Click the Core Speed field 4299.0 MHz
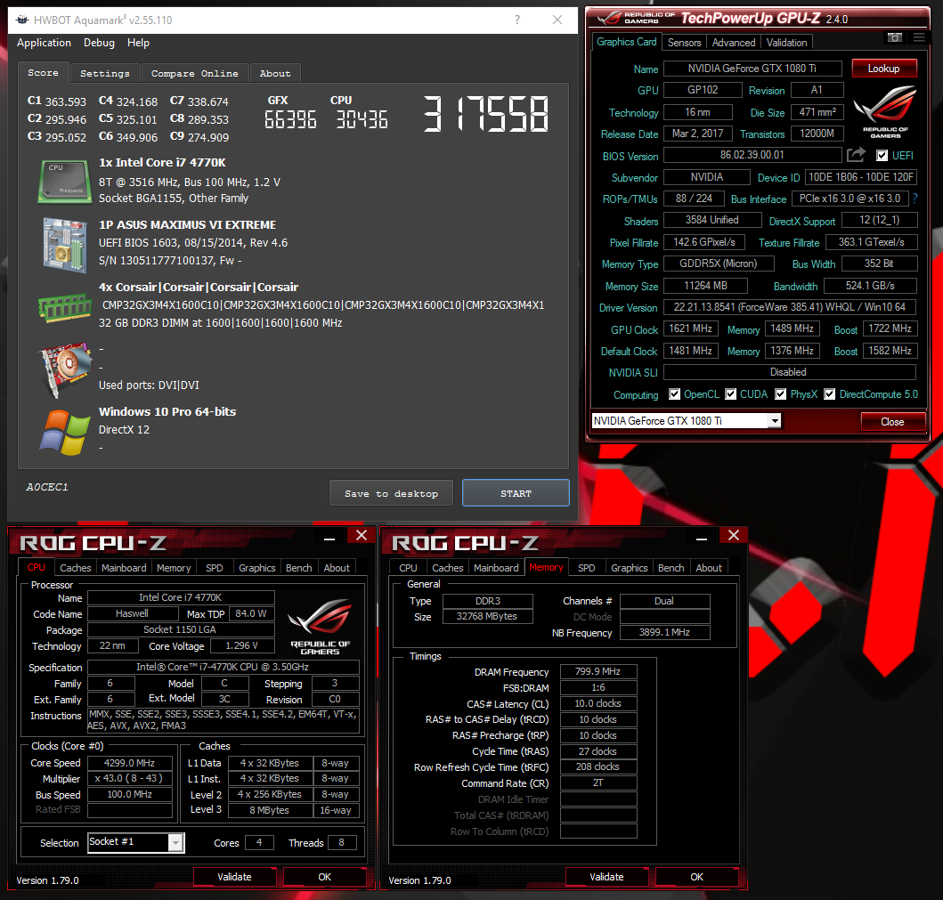943x900 pixels. tap(130, 763)
